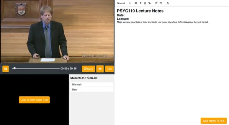The image size is (229, 125).
Task: Click the video progress slider handle
Action: pos(14,68)
